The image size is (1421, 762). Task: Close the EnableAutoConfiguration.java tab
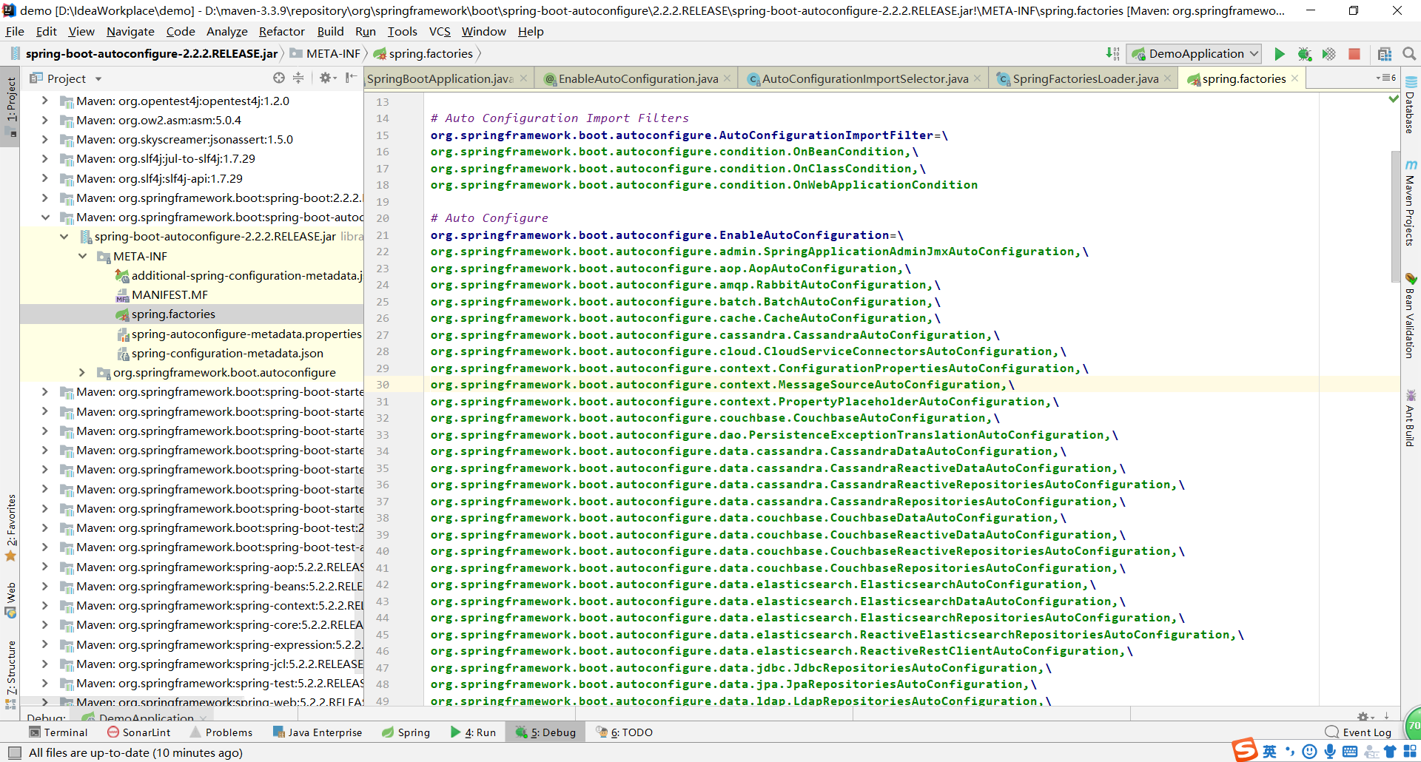pos(728,78)
